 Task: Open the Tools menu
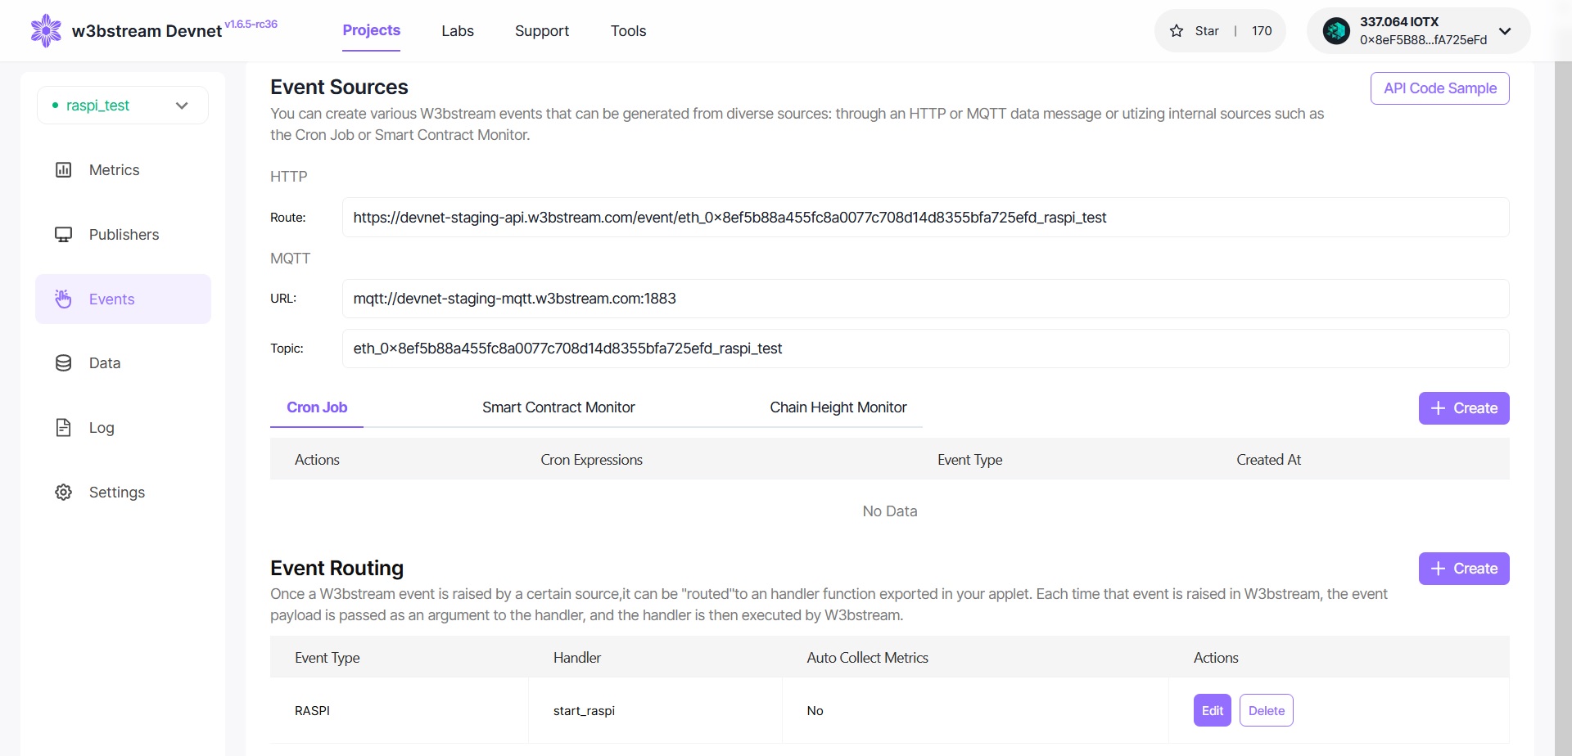pyautogui.click(x=628, y=31)
